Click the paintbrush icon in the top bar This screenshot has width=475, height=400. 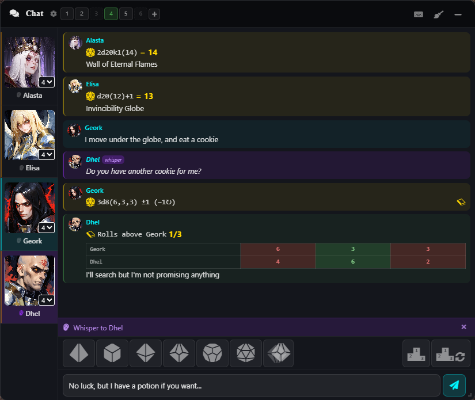coord(438,14)
